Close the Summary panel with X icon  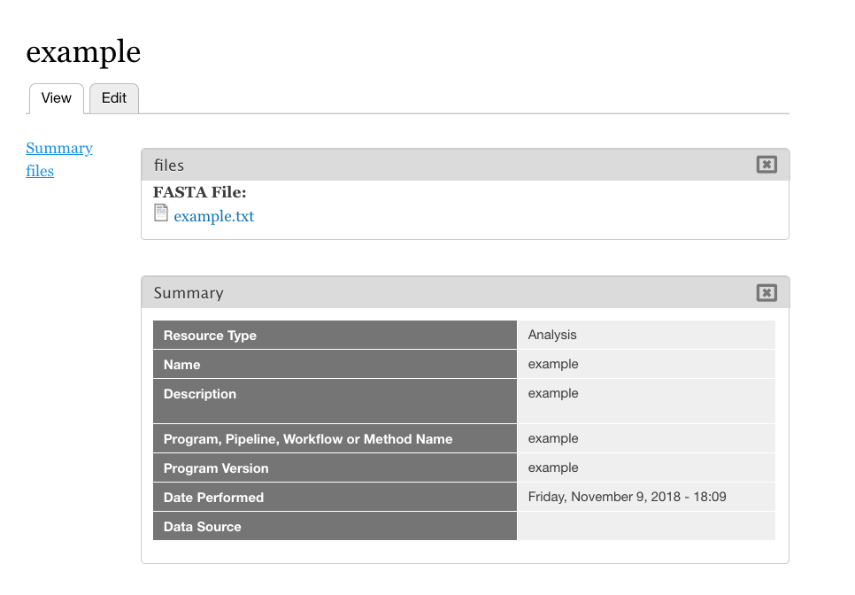tap(766, 292)
